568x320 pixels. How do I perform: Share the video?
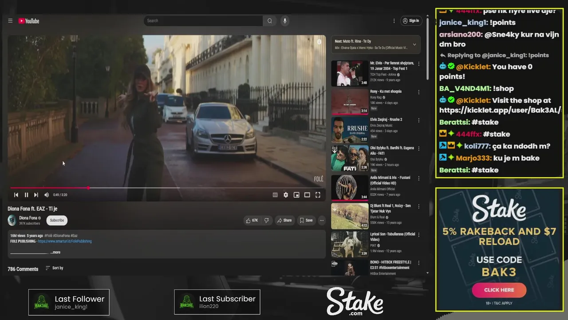(x=284, y=220)
